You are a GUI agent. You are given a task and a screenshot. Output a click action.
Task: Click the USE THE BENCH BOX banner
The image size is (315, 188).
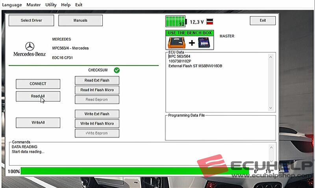pos(190,33)
